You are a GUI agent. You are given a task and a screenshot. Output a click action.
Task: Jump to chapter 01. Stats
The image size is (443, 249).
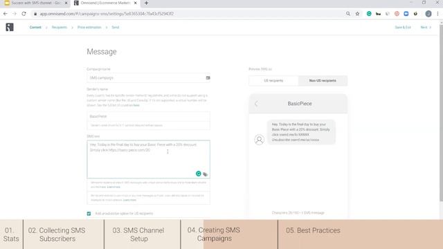(11, 234)
